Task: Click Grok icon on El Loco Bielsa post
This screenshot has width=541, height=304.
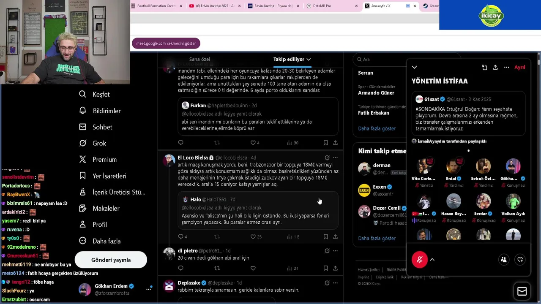Action: point(327,157)
